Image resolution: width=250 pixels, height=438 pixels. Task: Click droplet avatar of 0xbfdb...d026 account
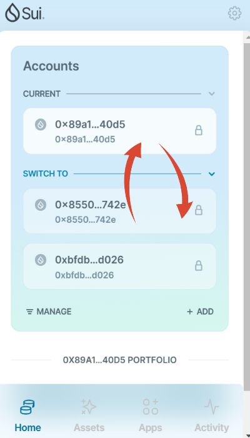41,260
